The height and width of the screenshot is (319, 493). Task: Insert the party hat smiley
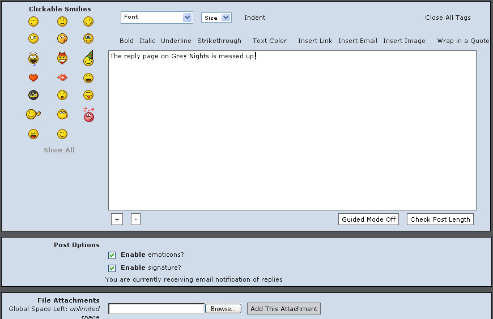[x=88, y=58]
